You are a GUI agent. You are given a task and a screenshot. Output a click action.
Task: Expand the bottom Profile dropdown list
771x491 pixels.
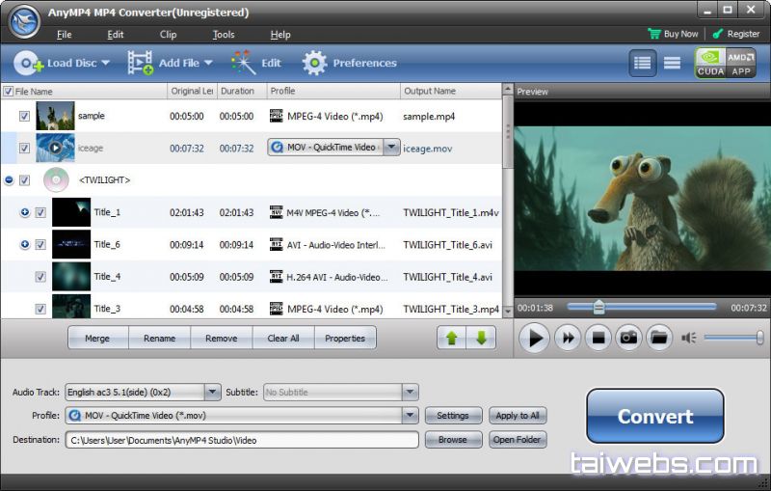pyautogui.click(x=411, y=416)
